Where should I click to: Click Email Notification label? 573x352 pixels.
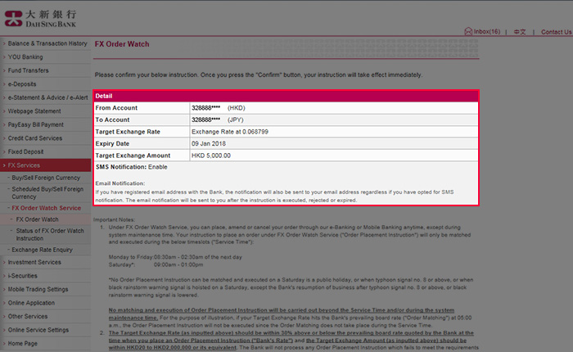pyautogui.click(x=120, y=183)
